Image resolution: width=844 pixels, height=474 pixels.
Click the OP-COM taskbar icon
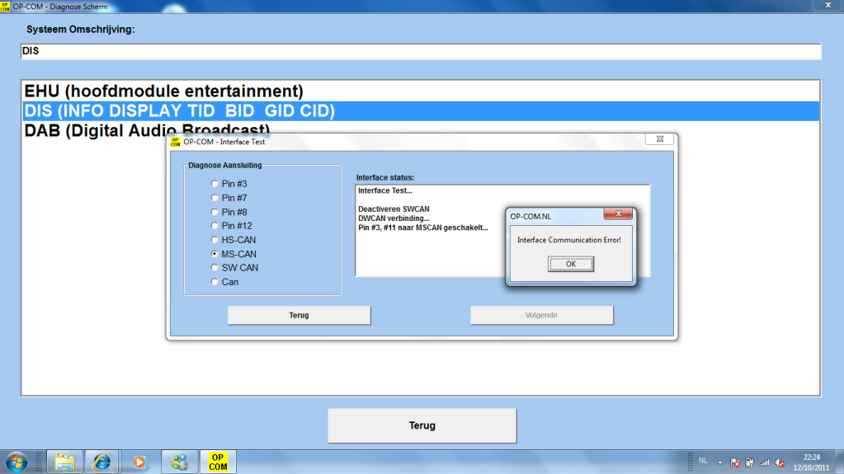coord(218,462)
